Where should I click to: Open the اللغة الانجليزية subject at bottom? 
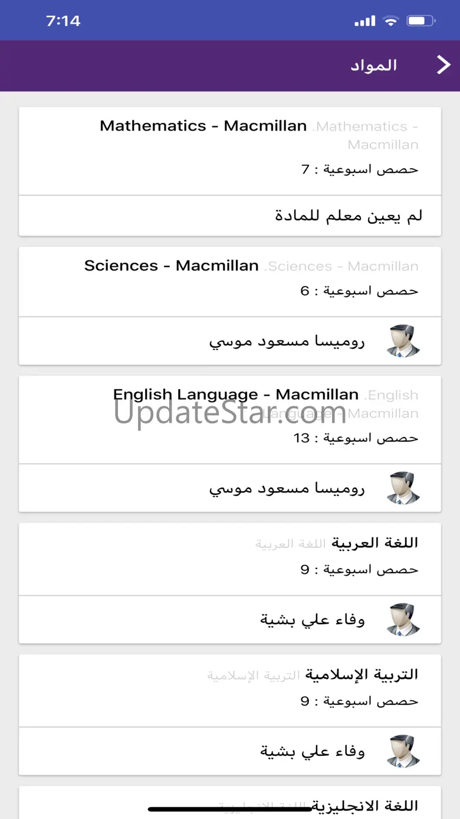(366, 805)
